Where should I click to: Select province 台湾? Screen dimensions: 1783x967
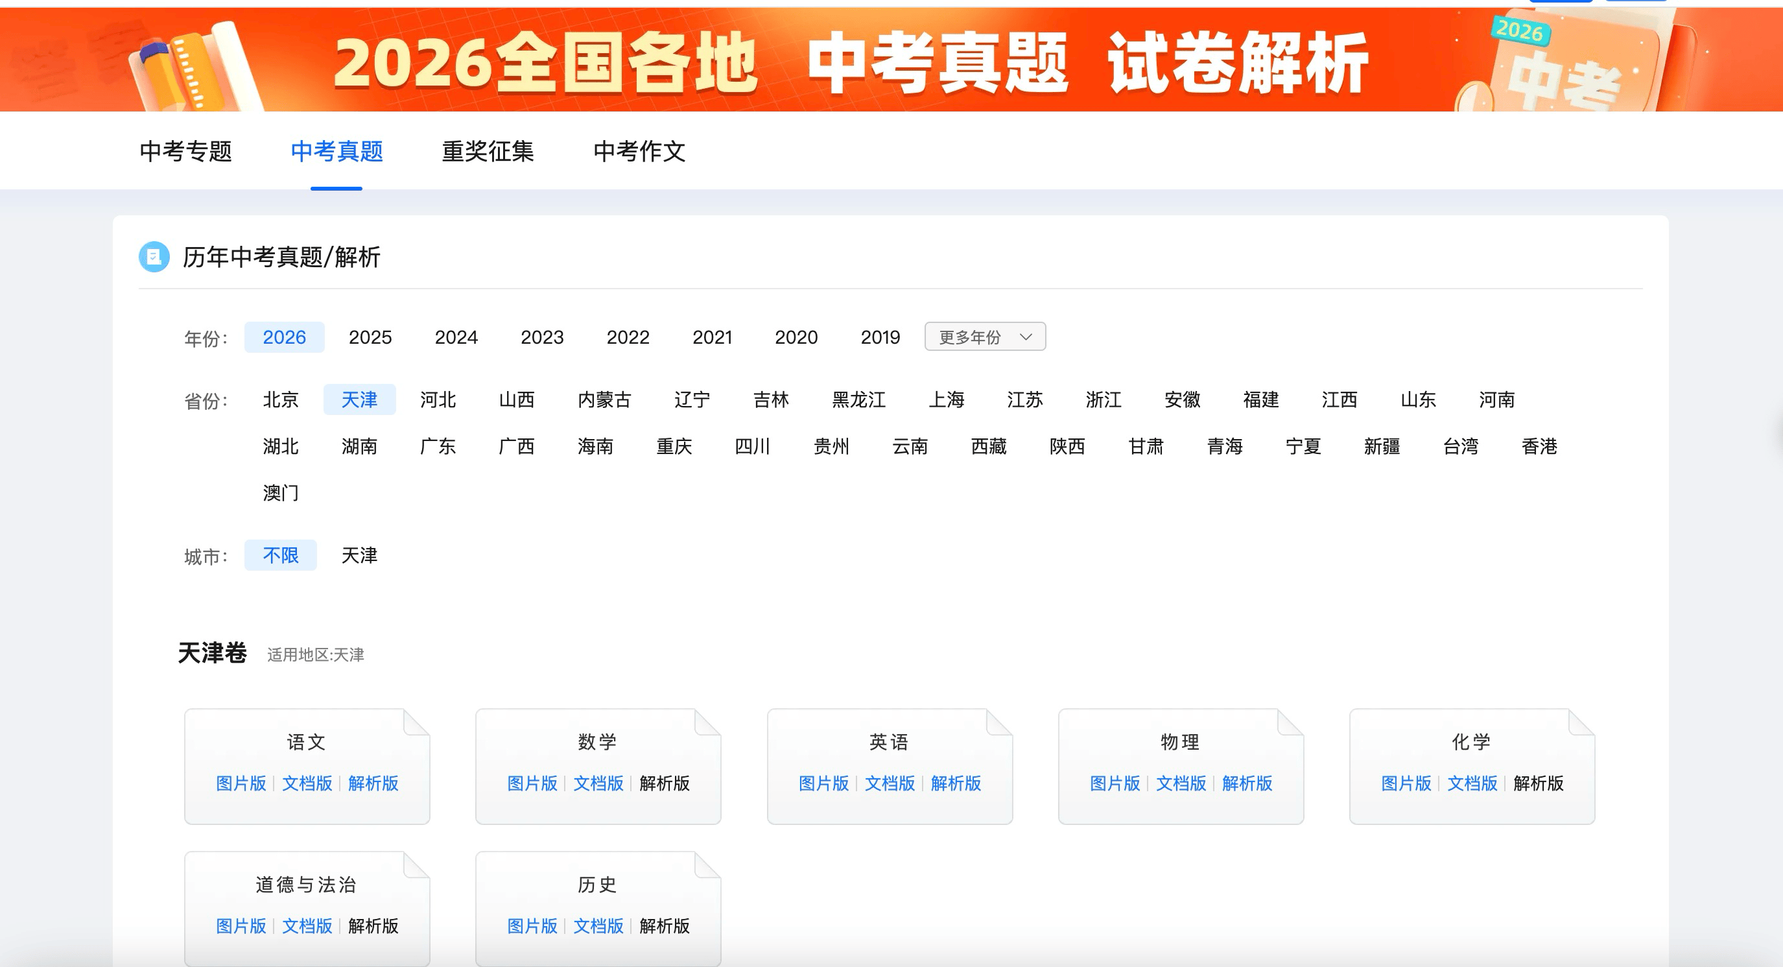point(1461,446)
